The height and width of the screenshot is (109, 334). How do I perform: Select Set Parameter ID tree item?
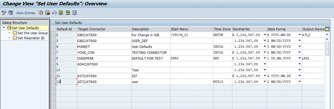point(31,38)
